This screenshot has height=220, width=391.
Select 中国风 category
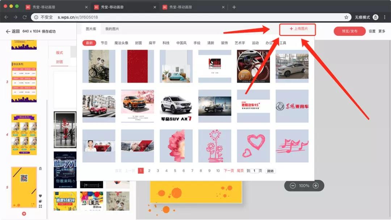181,43
